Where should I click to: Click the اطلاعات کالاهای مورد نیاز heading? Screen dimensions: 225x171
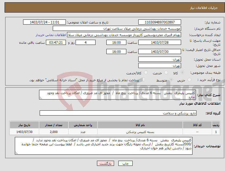pos(200,104)
